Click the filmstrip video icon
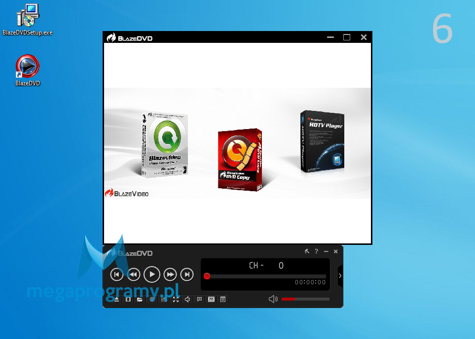Viewport: 475px width, 339px height. click(128, 300)
